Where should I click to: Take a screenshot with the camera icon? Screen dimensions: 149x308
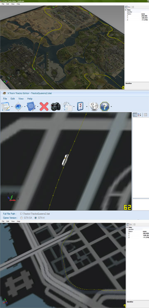[55, 107]
